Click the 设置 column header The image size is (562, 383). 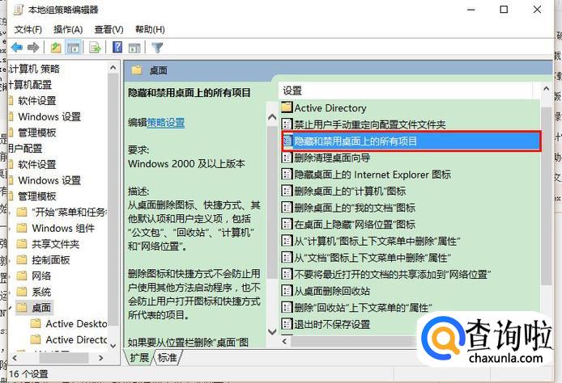(406, 90)
